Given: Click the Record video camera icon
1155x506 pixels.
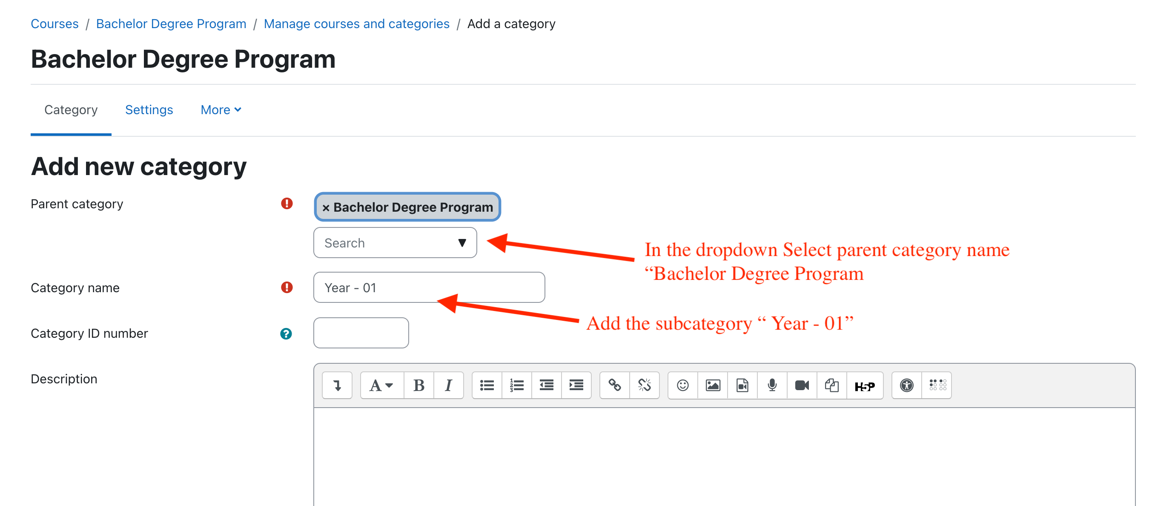Looking at the screenshot, I should pos(802,385).
